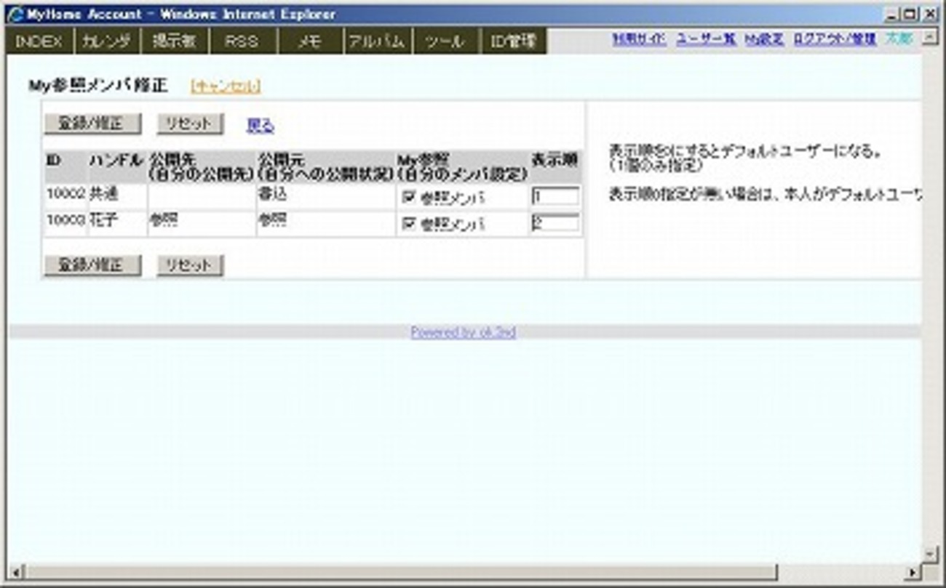The image size is (946, 588).
Task: Click the Internet Explorer icon in title bar
Action: (15, 14)
